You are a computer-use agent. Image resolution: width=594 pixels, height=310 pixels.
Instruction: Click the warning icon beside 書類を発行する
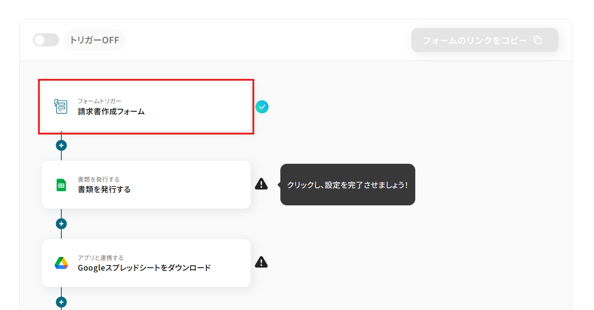click(261, 184)
